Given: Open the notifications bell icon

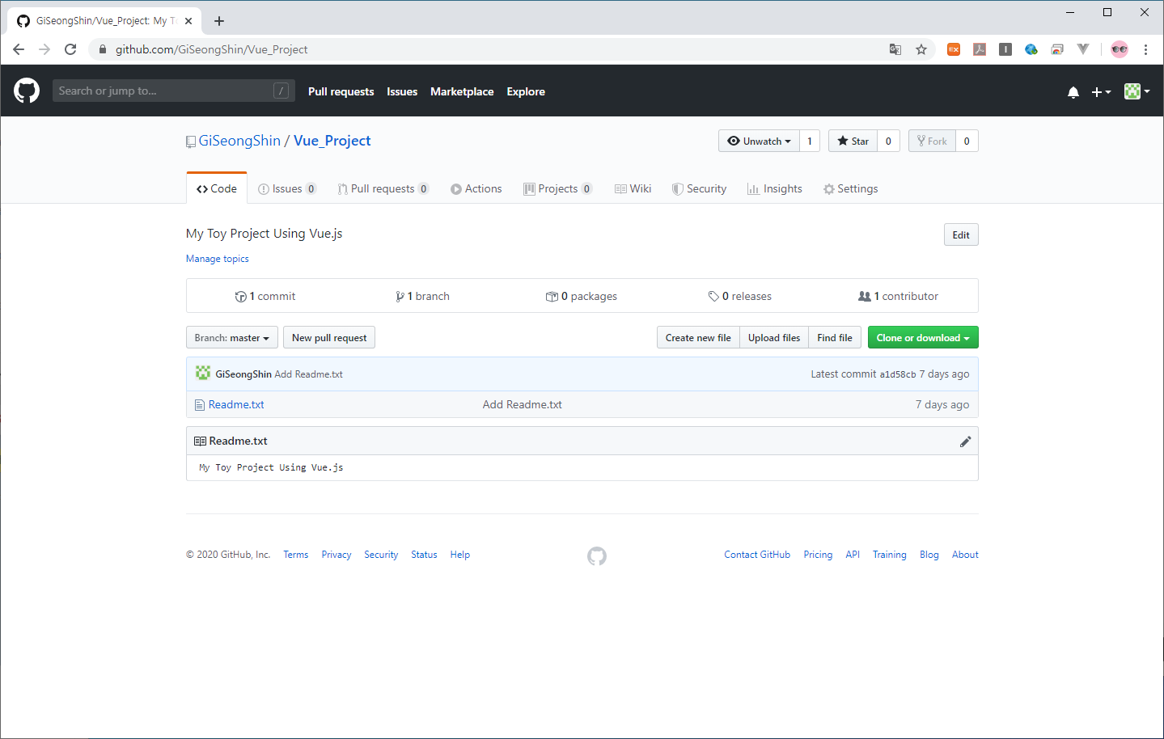Looking at the screenshot, I should (1073, 92).
